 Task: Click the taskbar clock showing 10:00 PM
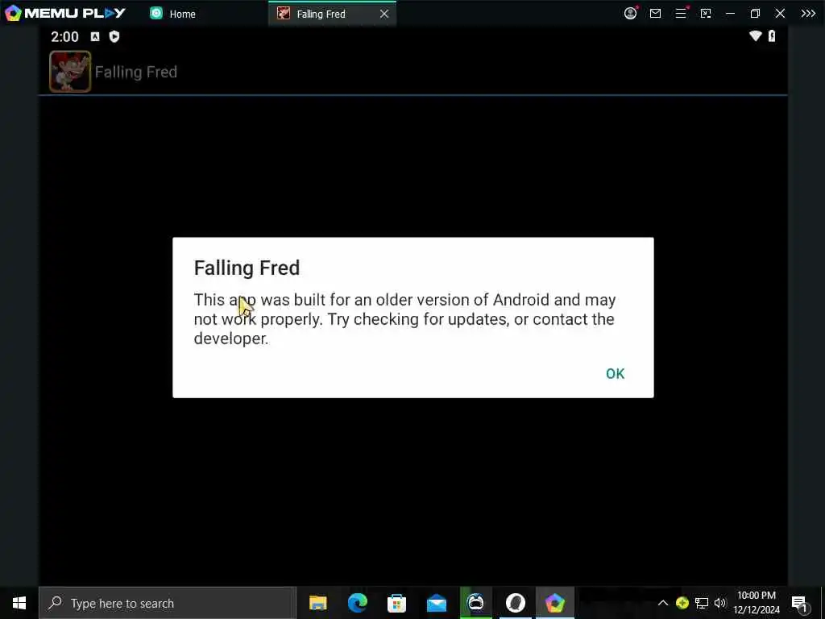click(757, 603)
